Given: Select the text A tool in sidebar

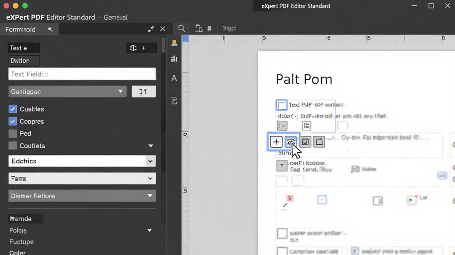Looking at the screenshot, I should pyautogui.click(x=174, y=78).
